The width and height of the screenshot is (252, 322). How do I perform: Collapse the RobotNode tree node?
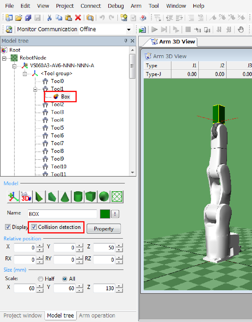[4, 58]
